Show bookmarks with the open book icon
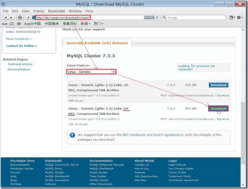The image size is (248, 189). coord(12,24)
